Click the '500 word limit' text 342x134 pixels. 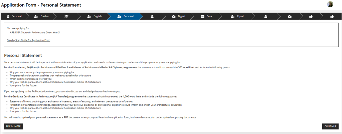[x=186, y=67]
